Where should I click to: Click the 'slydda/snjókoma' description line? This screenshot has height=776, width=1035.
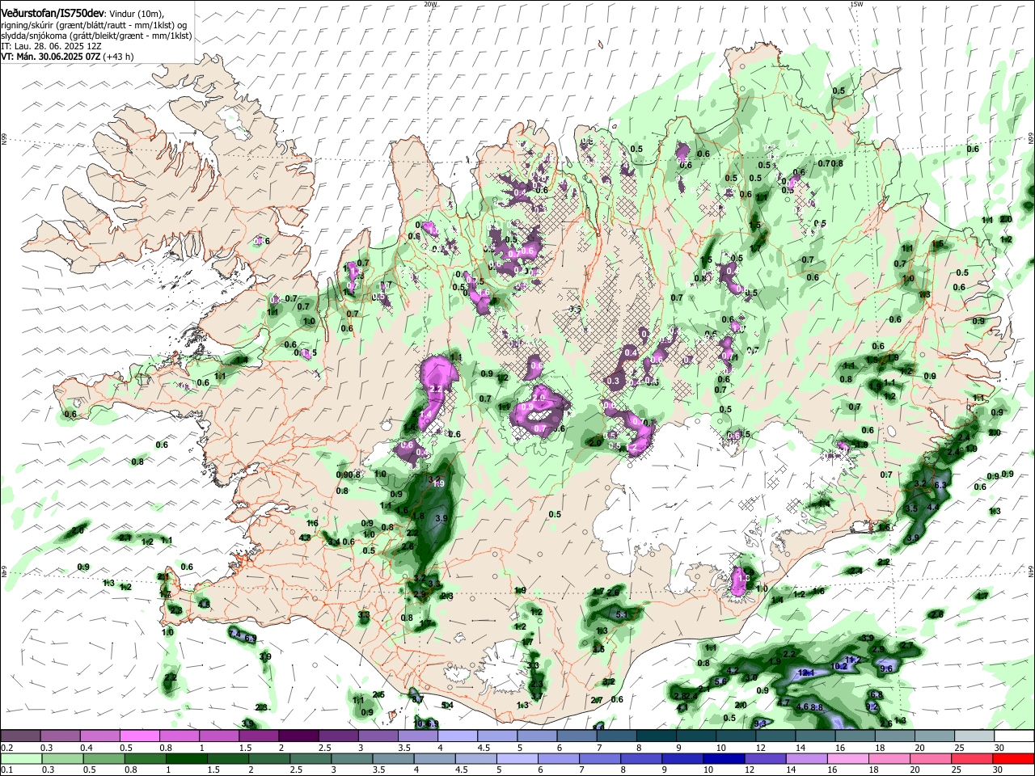[x=96, y=36]
